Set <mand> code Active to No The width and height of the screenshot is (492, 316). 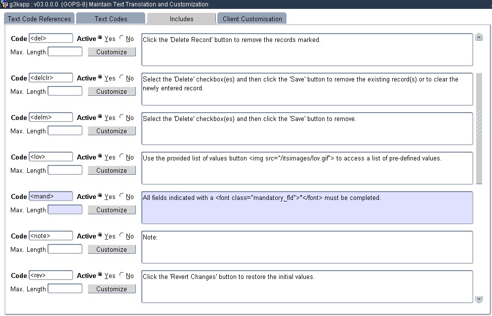click(x=122, y=196)
